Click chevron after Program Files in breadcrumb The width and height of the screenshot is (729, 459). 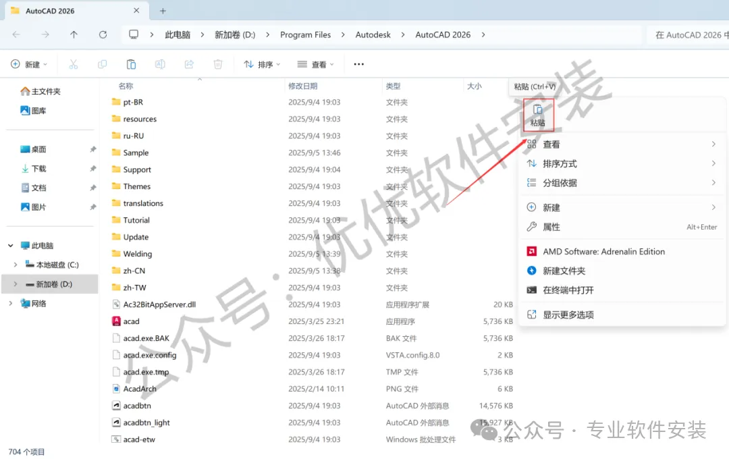pyautogui.click(x=343, y=34)
